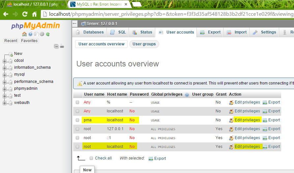The width and height of the screenshot is (294, 173).
Task: Reload navigation panel green icon
Action: click(48, 34)
